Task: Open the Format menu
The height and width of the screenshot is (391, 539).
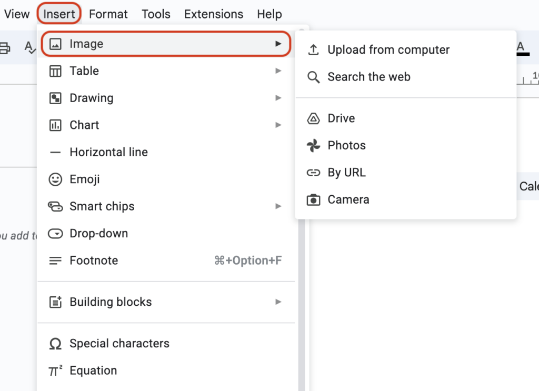Action: [108, 14]
